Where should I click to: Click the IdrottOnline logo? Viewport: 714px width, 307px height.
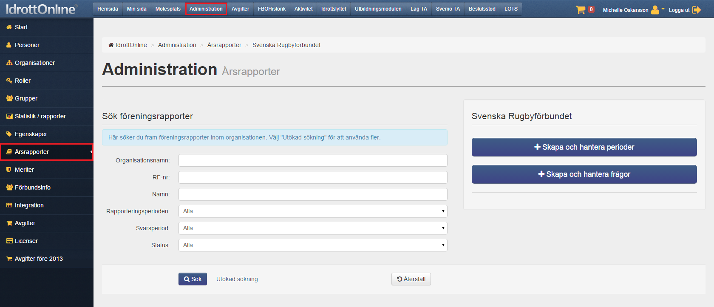[41, 9]
